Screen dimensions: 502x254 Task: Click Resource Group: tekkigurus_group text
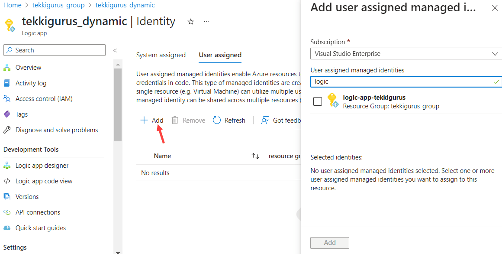(x=391, y=106)
